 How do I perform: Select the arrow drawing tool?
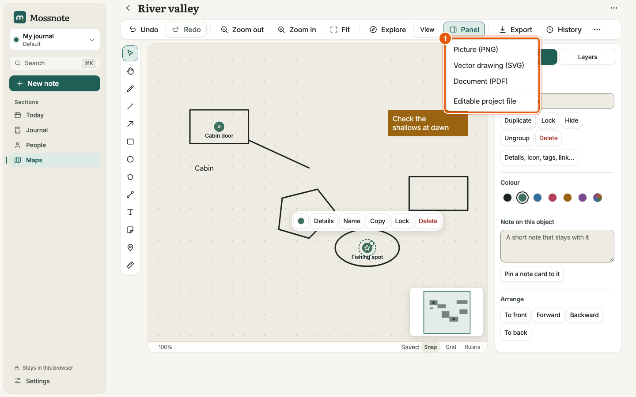click(130, 124)
